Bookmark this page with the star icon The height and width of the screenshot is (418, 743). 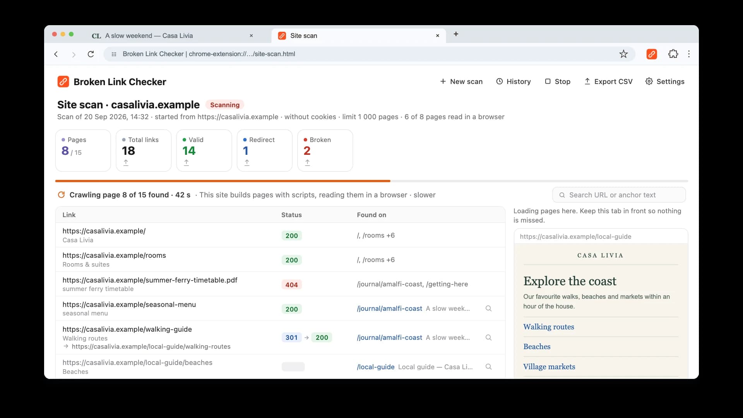click(x=623, y=54)
